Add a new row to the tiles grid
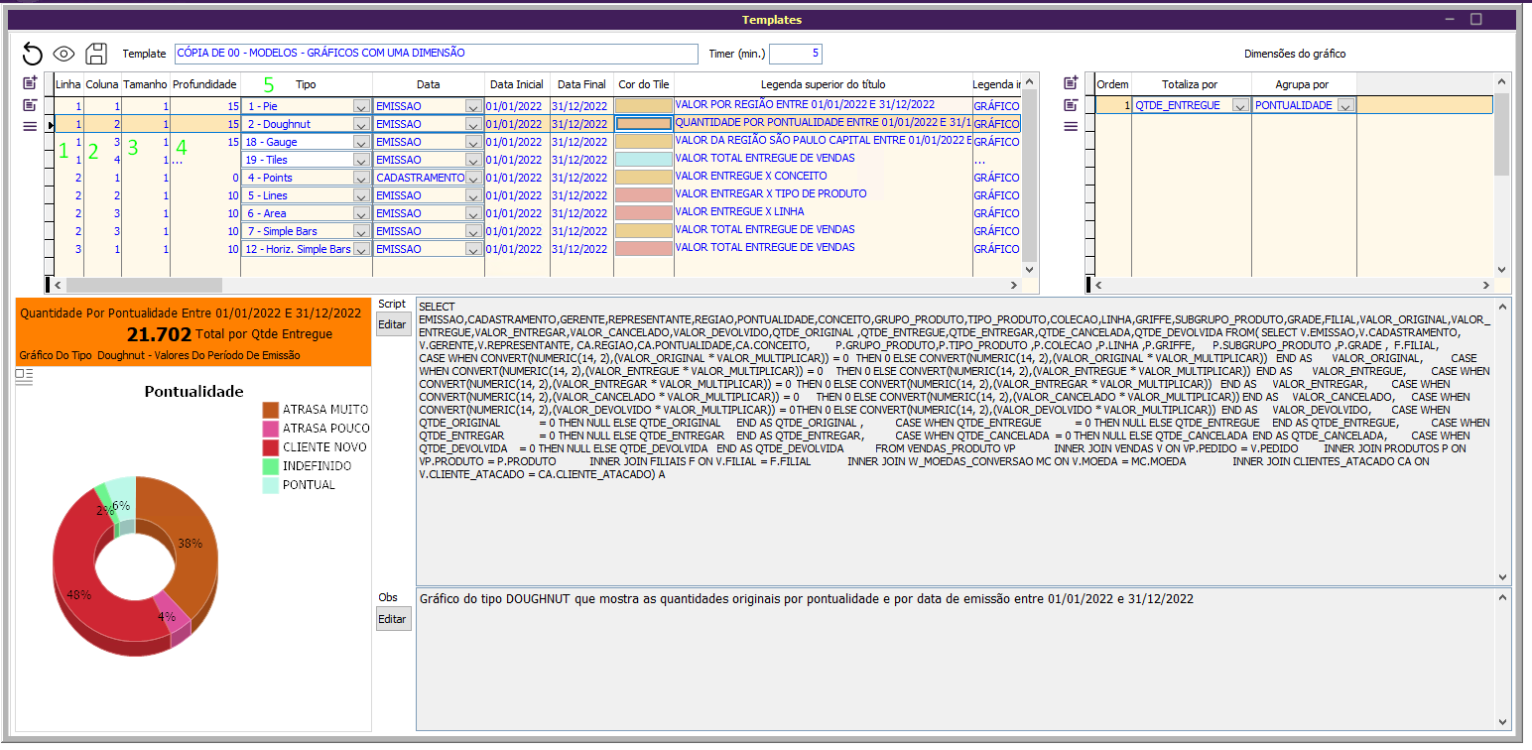This screenshot has width=1532, height=750. coord(30,82)
